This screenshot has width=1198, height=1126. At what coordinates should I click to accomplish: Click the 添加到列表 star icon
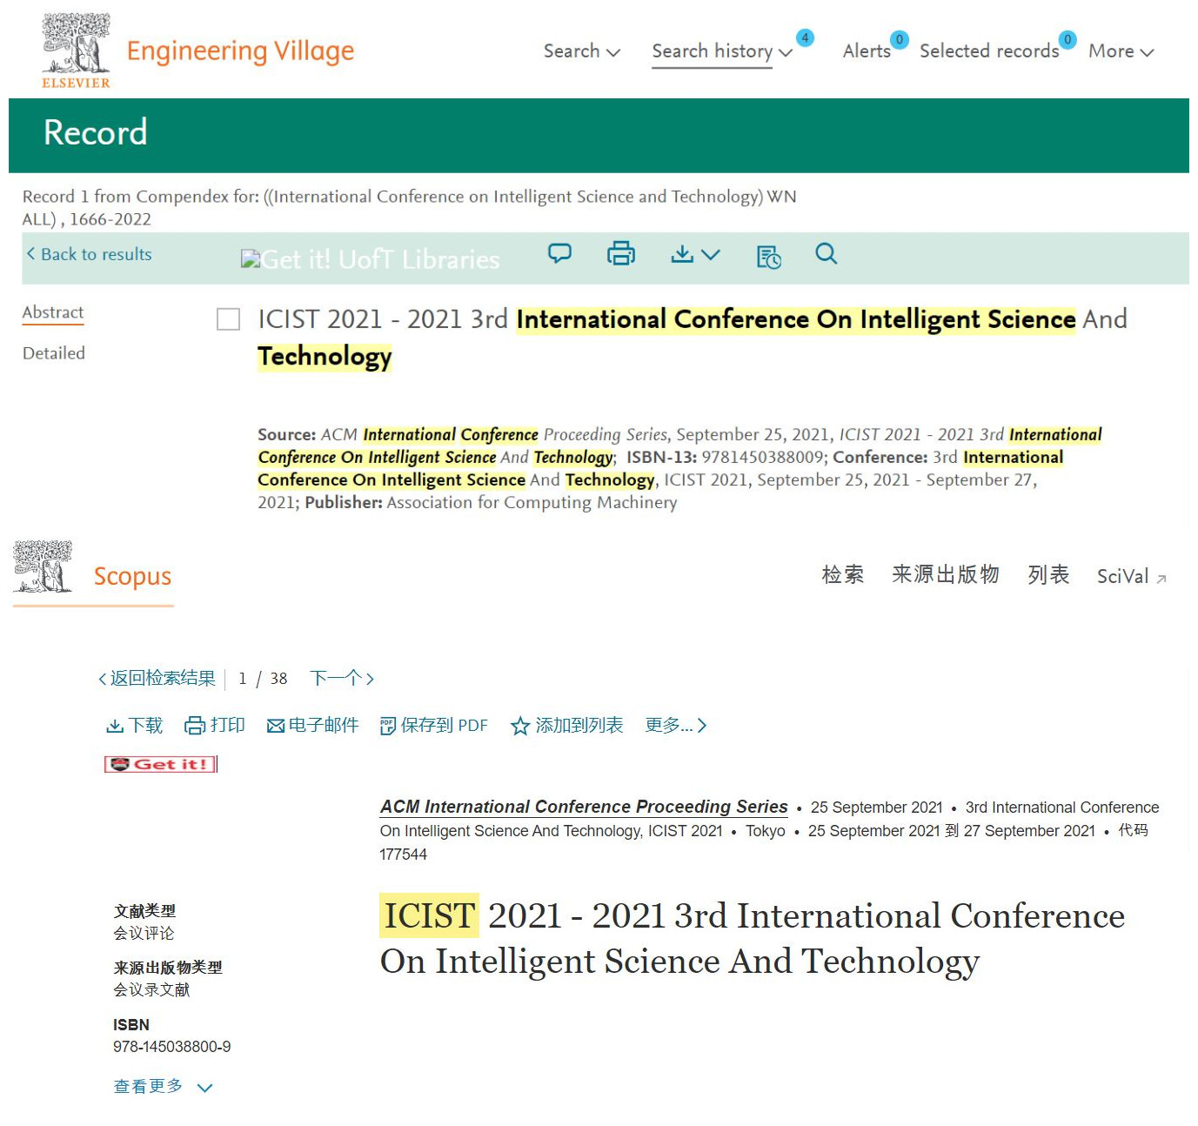(520, 726)
